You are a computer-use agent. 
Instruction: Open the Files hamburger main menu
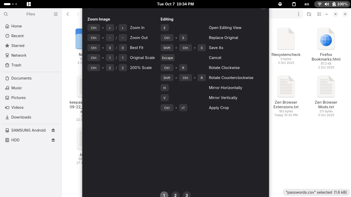coord(56,14)
